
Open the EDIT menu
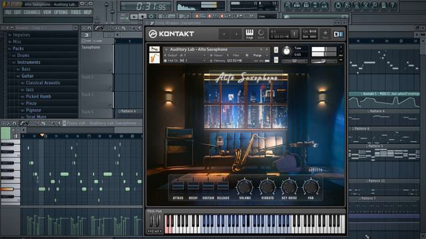(17, 12)
